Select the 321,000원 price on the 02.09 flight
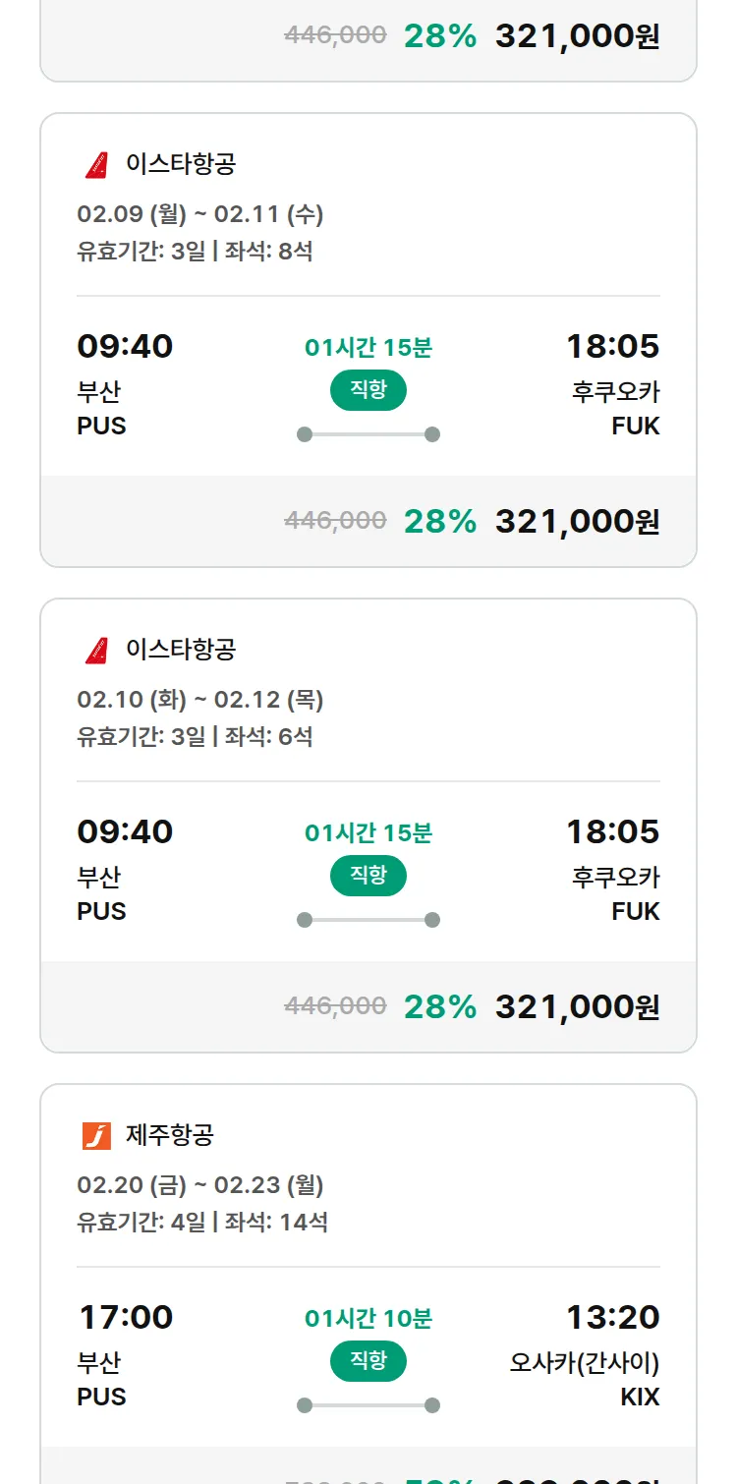 [577, 521]
